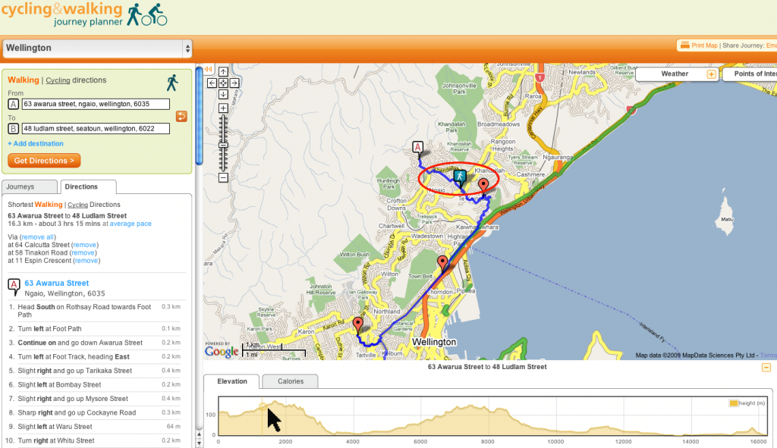777x448 pixels.
Task: Click the sidebar vertical scrollbar thumb
Action: 200,115
